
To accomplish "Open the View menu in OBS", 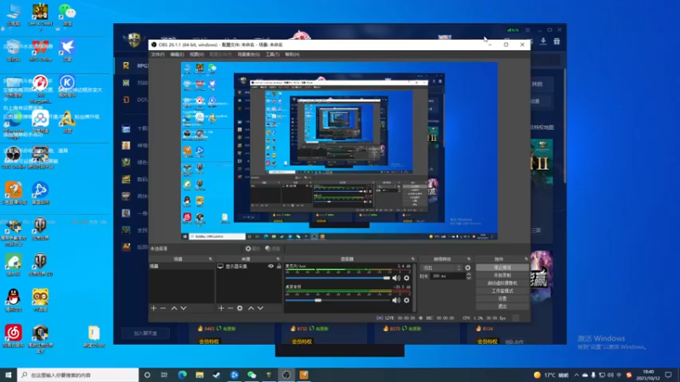I will 196,54.
